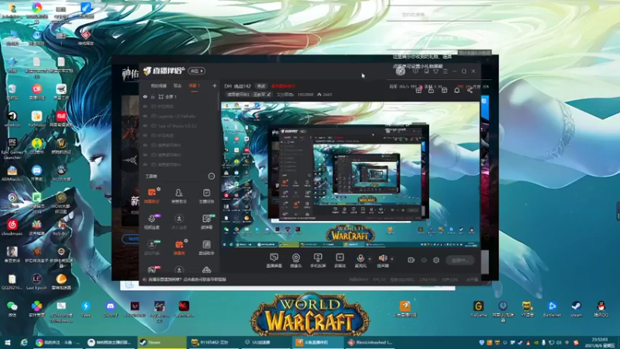Image resolution: width=620 pixels, height=349 pixels.
Task: Expand the microphone options arrow
Action: (370, 259)
